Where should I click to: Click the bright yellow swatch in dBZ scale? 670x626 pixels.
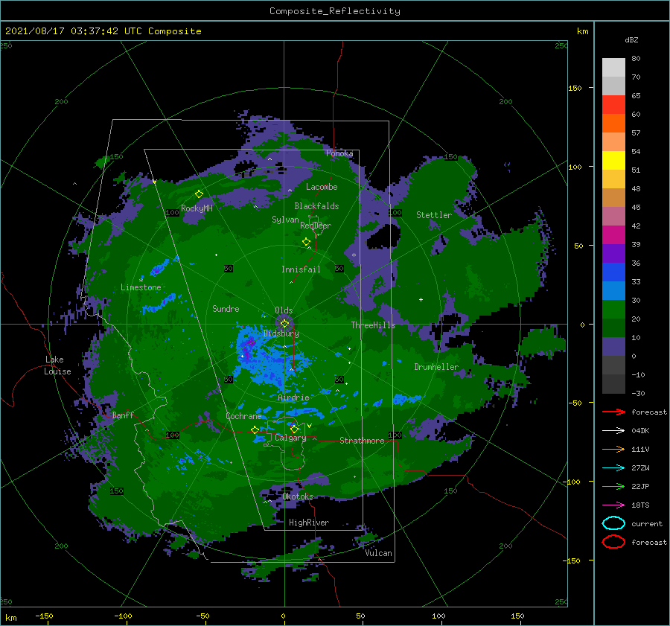(x=613, y=161)
